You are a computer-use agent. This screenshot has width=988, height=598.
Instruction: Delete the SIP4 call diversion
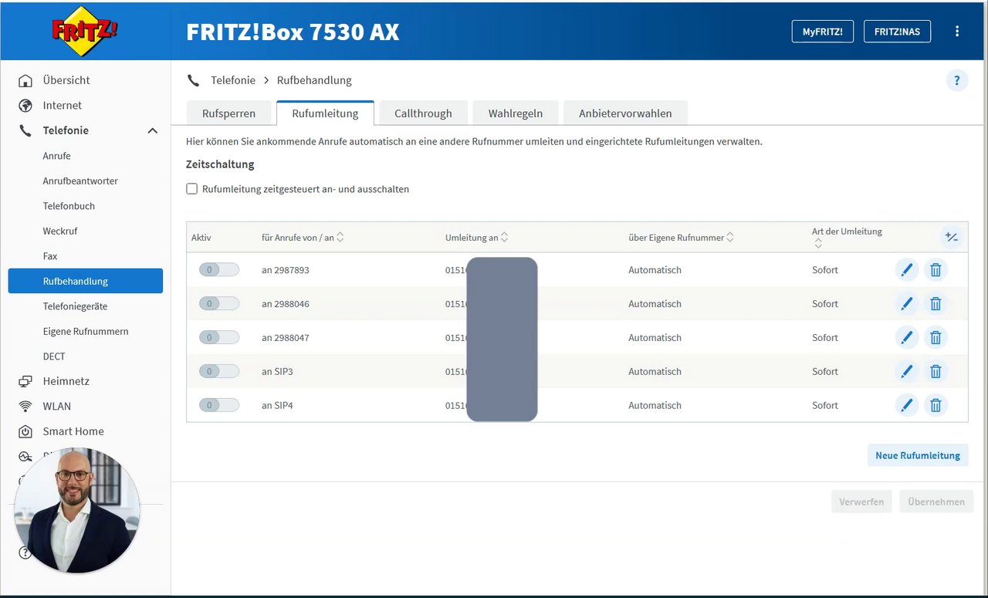(936, 405)
